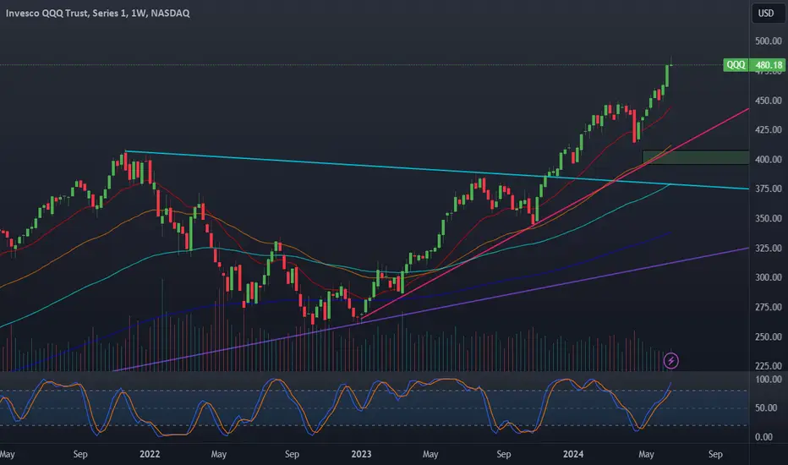Viewport: 788px width, 465px height.
Task: Open the USD currency selector
Action: 766,13
